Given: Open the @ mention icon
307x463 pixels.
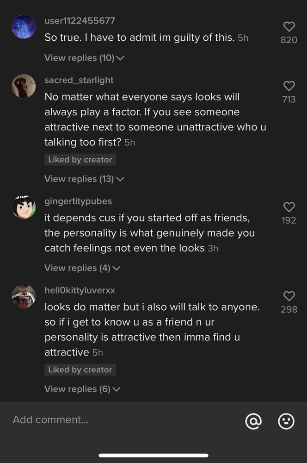Looking at the screenshot, I should pyautogui.click(x=253, y=421).
